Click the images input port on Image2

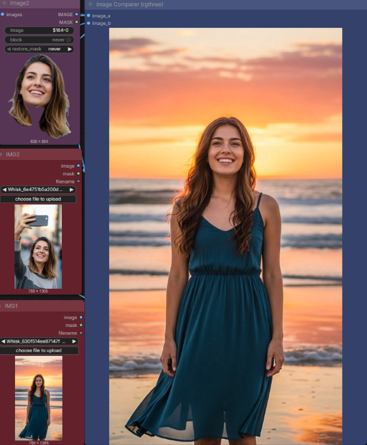[x=2, y=14]
